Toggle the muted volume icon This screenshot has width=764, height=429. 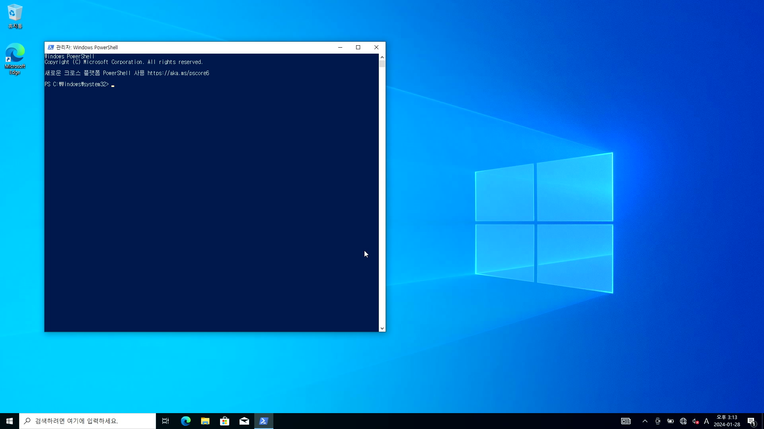696,421
